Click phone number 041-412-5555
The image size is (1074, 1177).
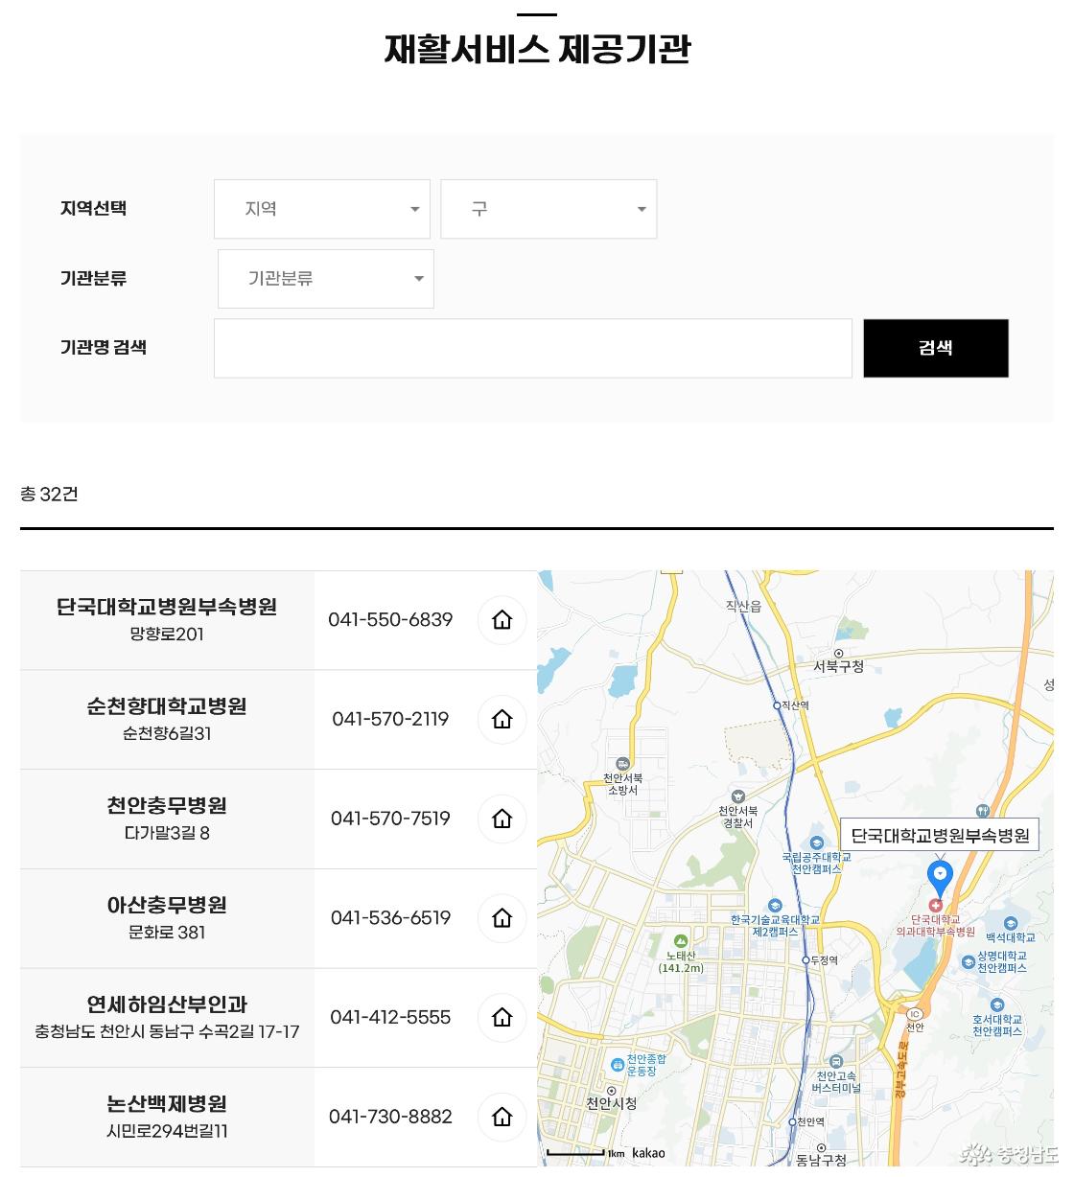[x=390, y=1018]
